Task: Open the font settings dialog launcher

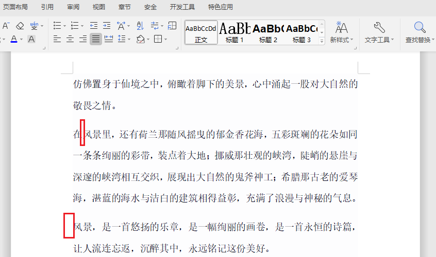Action: pyautogui.click(x=44, y=48)
